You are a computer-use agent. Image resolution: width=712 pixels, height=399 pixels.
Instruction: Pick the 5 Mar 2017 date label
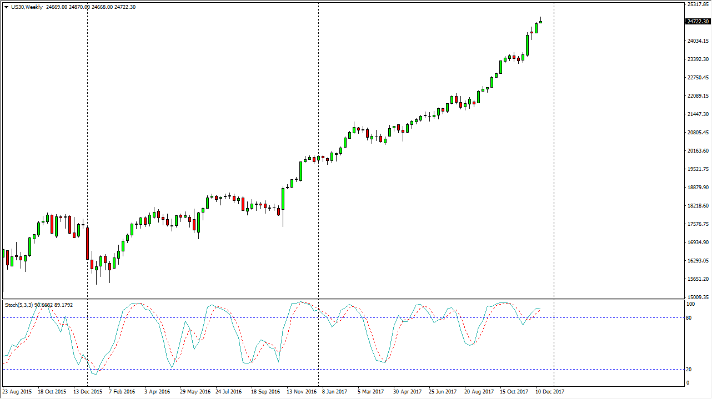click(x=370, y=391)
